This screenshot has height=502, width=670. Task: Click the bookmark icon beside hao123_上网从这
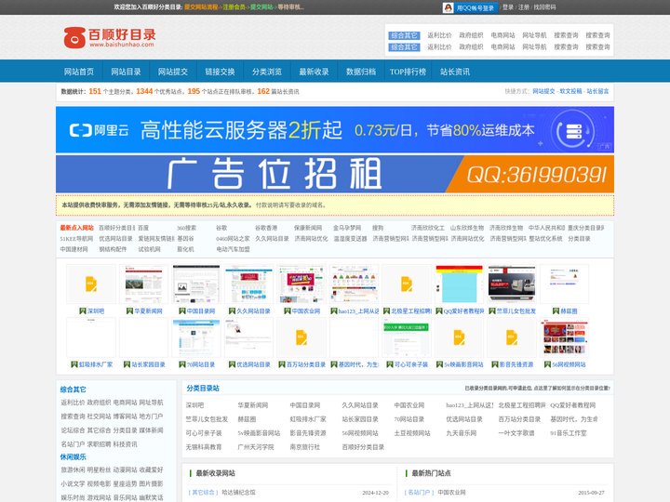point(334,310)
